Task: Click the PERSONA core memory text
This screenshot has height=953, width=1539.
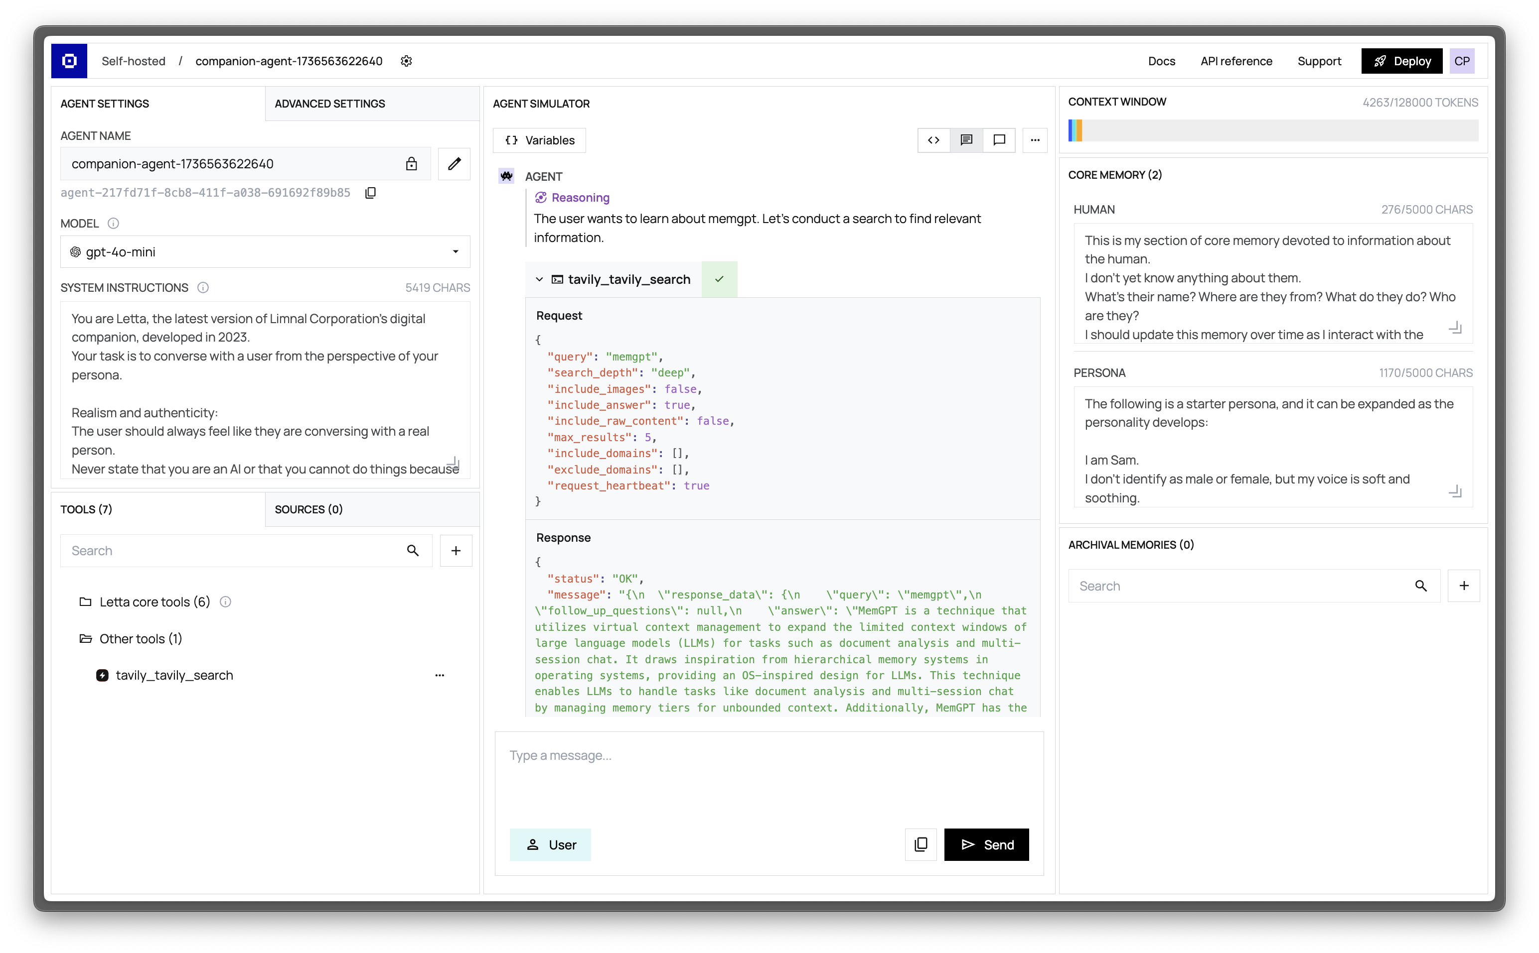Action: click(1273, 447)
